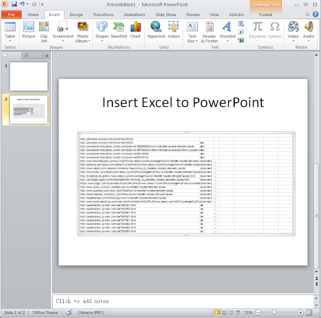Open the Clip Art tool
Viewport: 321px width, 318px height.
point(44,32)
